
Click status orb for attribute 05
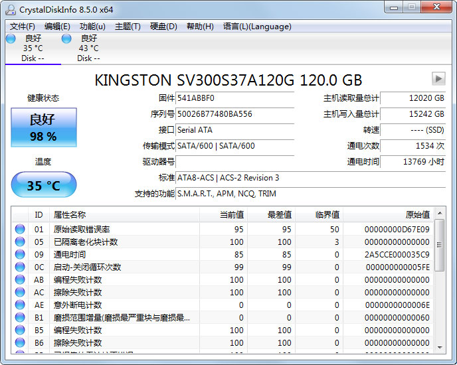point(20,242)
